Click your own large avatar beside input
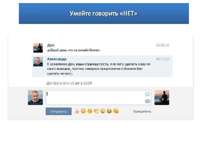203x152 pixels. (35, 98)
